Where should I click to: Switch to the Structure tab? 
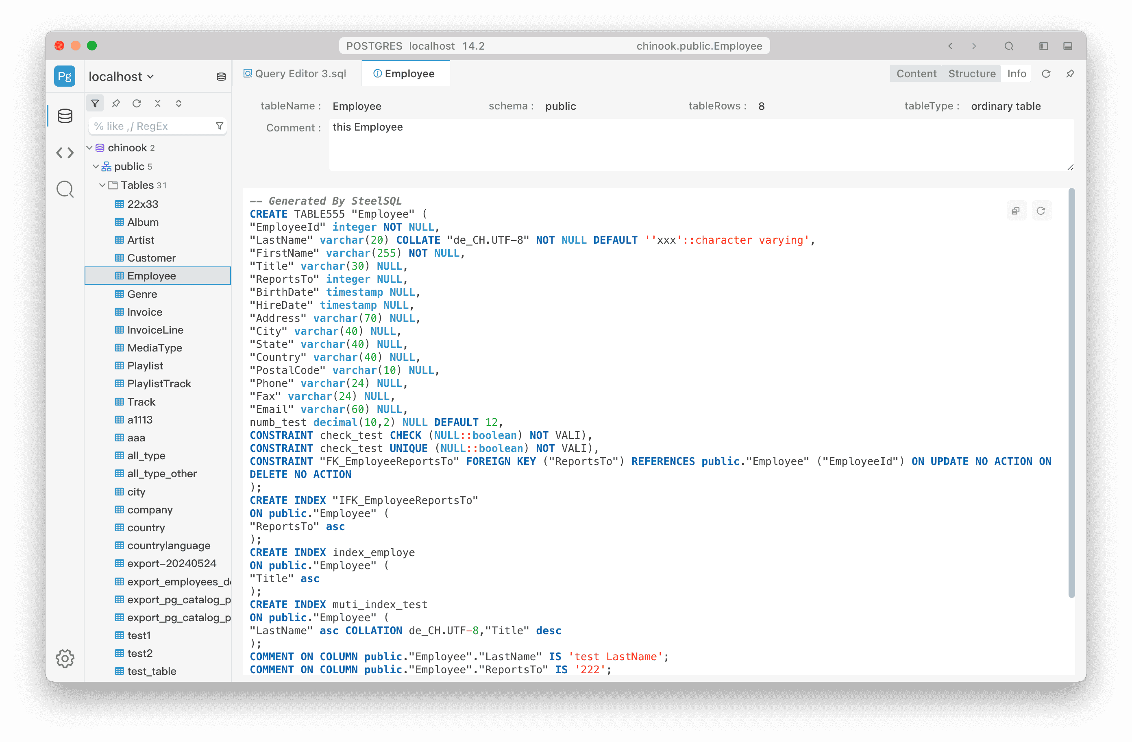972,73
